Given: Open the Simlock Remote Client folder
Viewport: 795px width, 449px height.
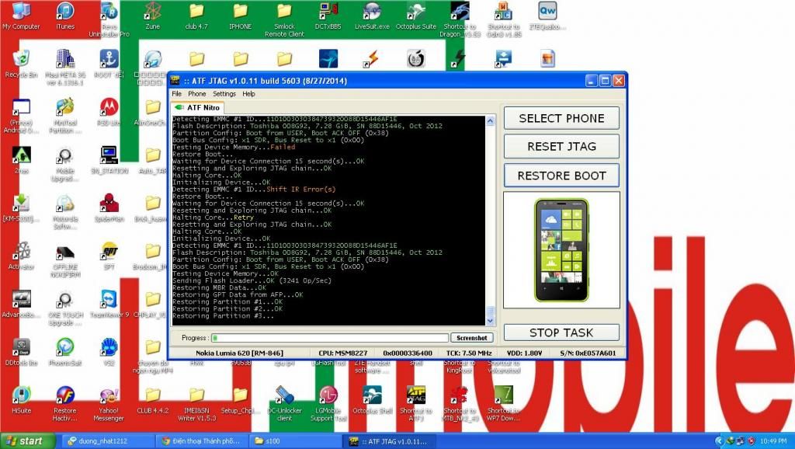Looking at the screenshot, I should [284, 19].
